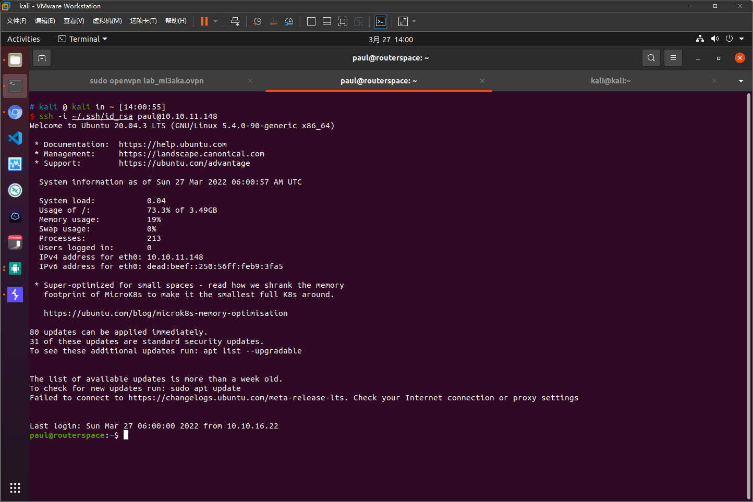753x502 pixels.
Task: Click the Terminal icon in the dock
Action: (15, 86)
